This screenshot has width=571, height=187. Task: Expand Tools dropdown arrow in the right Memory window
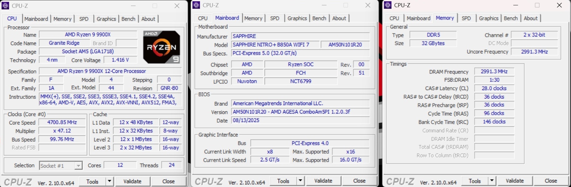[492, 181]
